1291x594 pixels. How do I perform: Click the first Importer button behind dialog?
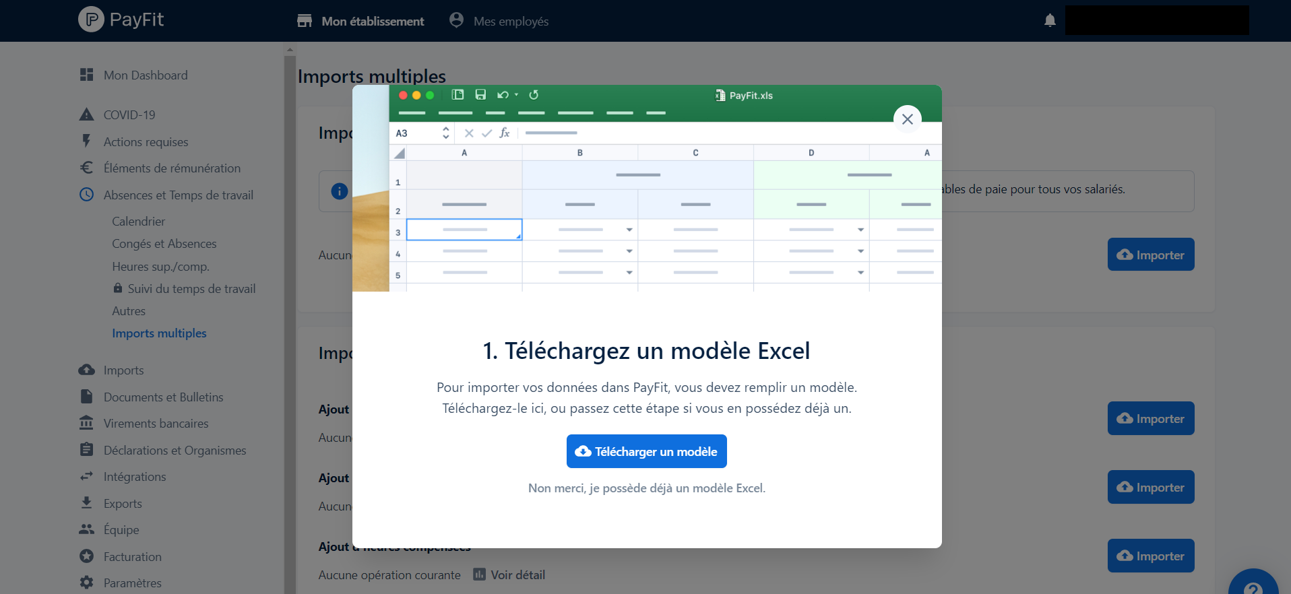click(1151, 255)
